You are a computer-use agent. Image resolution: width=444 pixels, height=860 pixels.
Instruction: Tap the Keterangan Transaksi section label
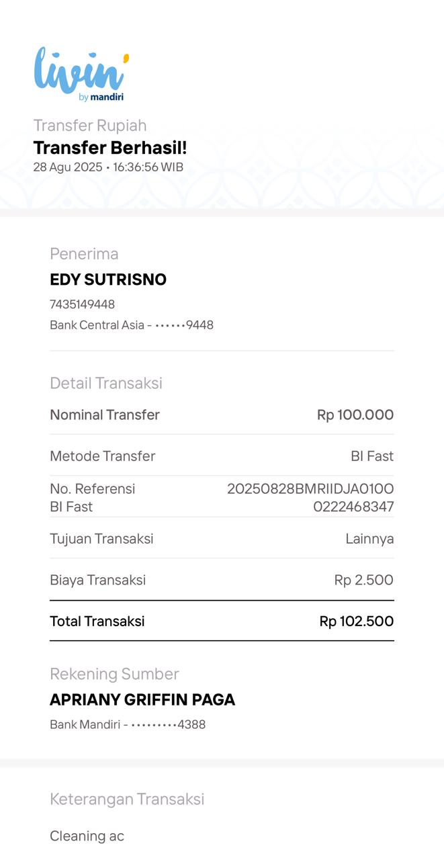[x=127, y=799]
